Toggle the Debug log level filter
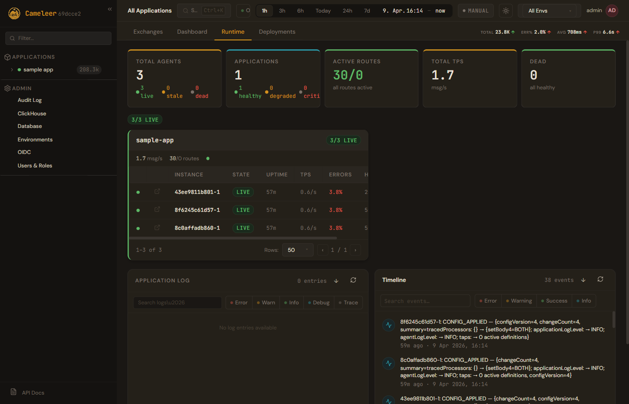629x404 pixels. 319,303
